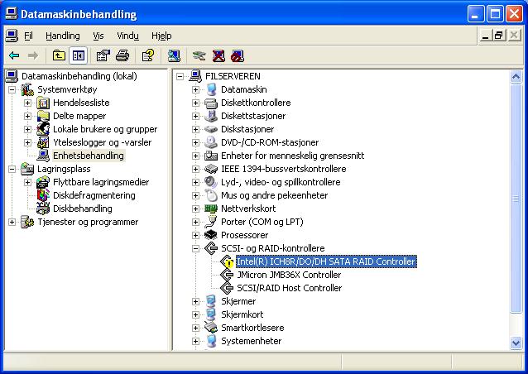This screenshot has width=528, height=374.
Task: Click the Disable device toolbar icon
Action: click(238, 55)
